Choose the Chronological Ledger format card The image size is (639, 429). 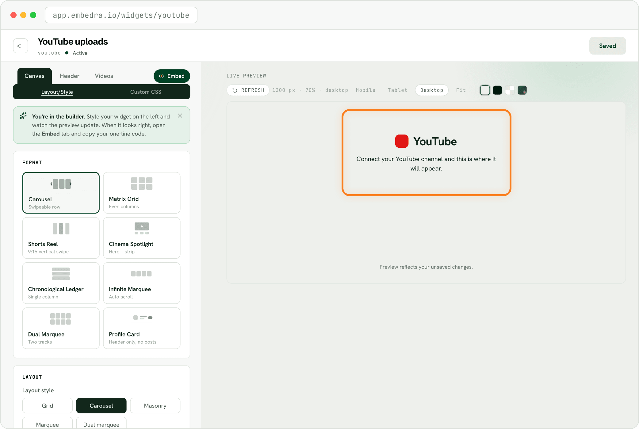(61, 283)
